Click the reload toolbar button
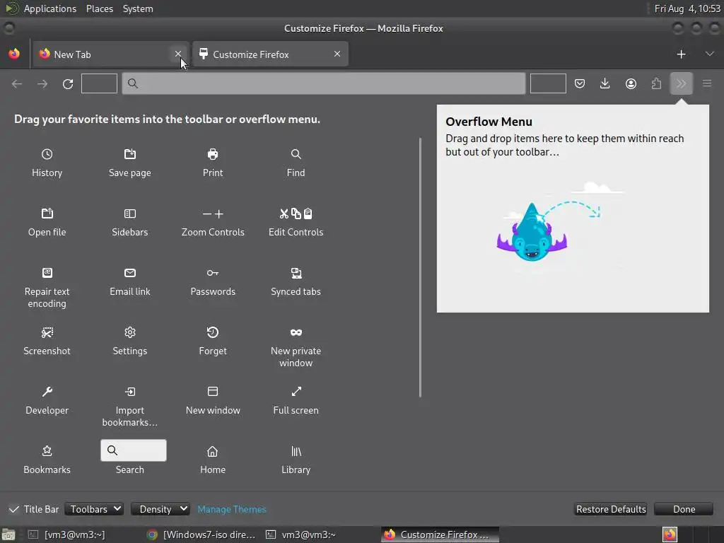 pyautogui.click(x=68, y=83)
